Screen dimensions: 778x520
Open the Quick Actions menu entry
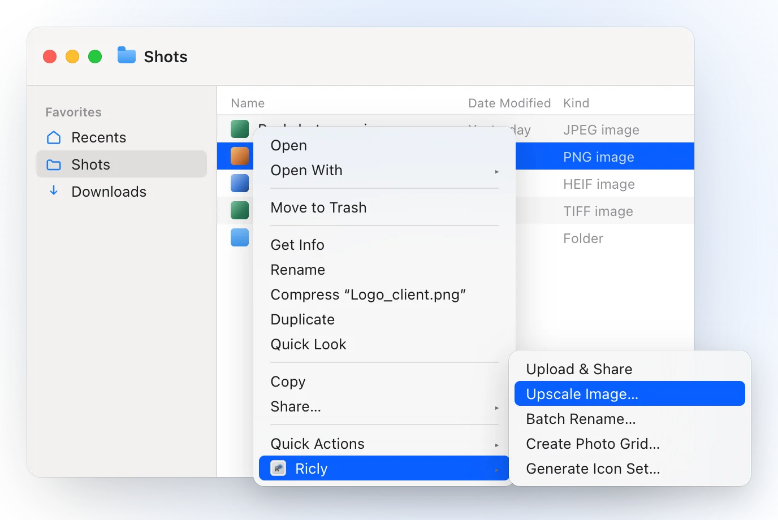[384, 444]
